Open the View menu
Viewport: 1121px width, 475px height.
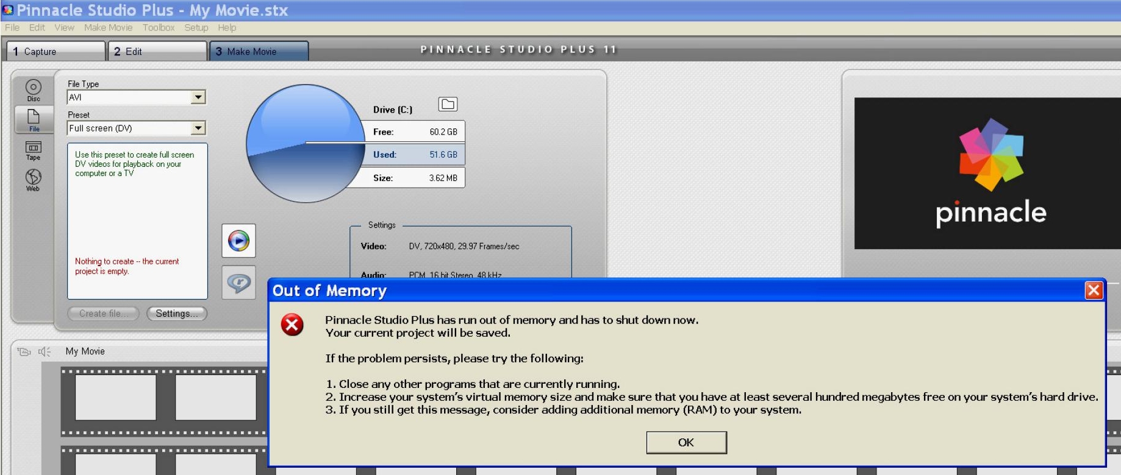(64, 27)
